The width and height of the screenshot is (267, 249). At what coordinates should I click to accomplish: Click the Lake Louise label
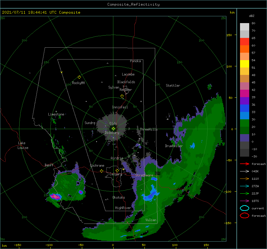[x=23, y=145]
